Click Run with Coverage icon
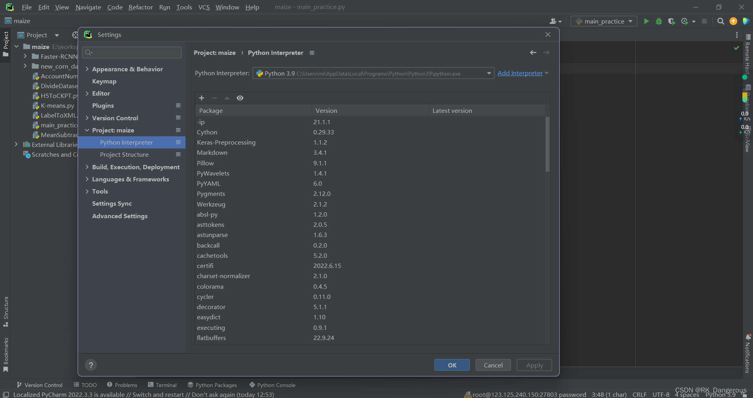Image resolution: width=753 pixels, height=398 pixels. (x=671, y=21)
